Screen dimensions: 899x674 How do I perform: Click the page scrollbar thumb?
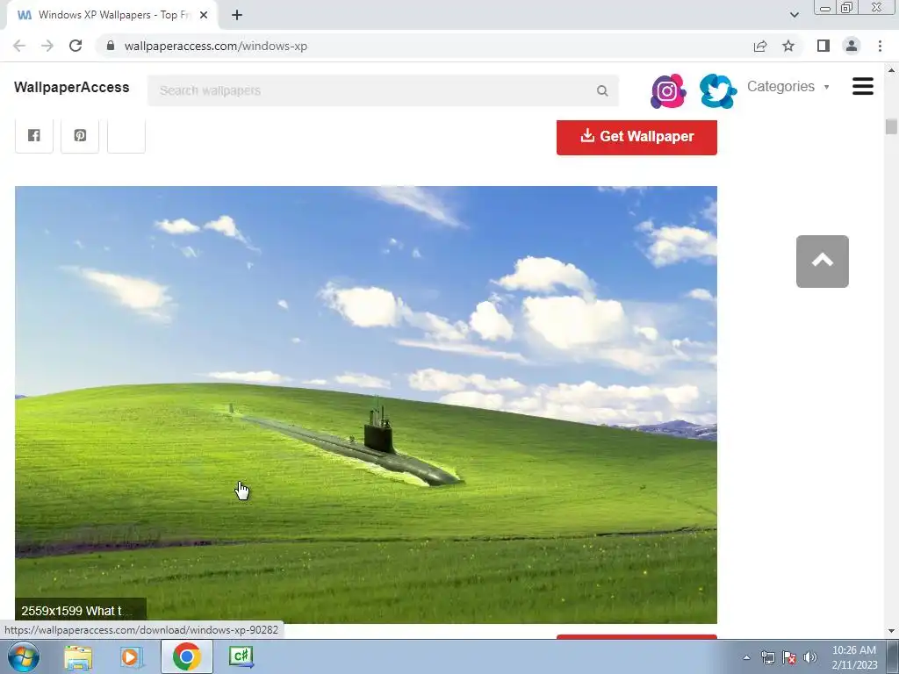coord(890,126)
